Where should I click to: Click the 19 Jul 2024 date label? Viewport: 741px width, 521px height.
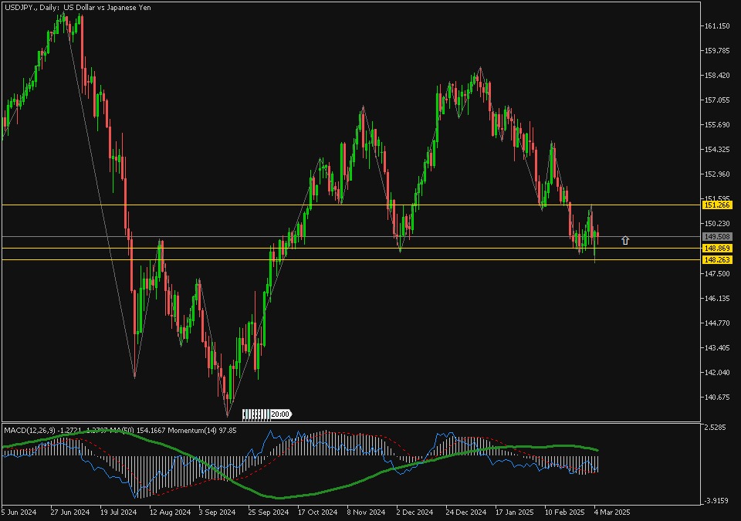(x=118, y=512)
